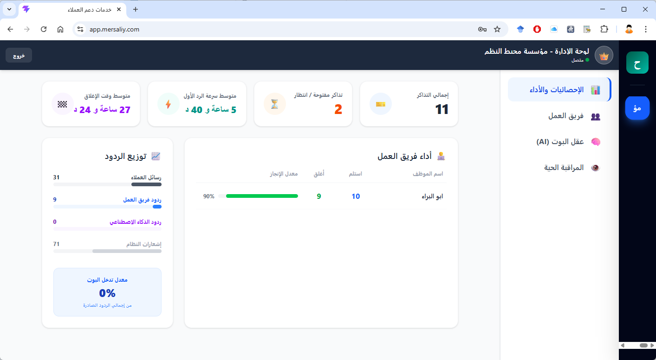The image size is (656, 360).
Task: Click the blue مؤ button on the right edge
Action: click(637, 107)
